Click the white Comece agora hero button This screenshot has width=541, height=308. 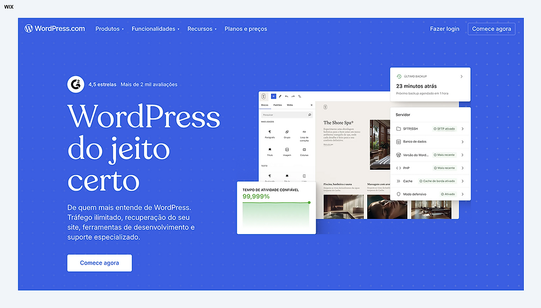(99, 263)
